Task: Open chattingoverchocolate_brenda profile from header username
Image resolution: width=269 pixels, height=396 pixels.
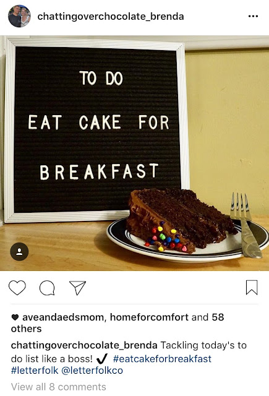Action: point(111,17)
